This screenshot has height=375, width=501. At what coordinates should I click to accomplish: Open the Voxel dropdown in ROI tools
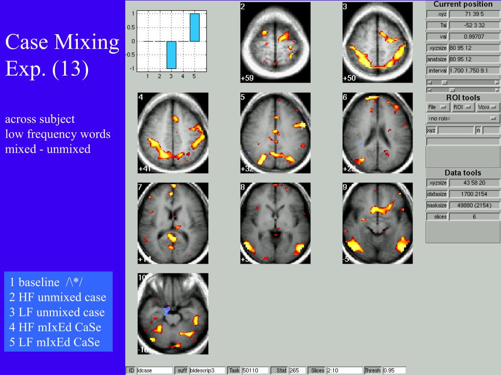(x=488, y=107)
